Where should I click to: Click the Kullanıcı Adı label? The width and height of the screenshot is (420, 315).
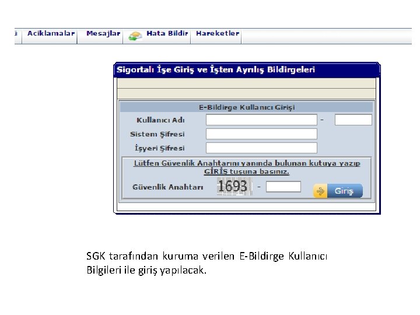pos(160,120)
